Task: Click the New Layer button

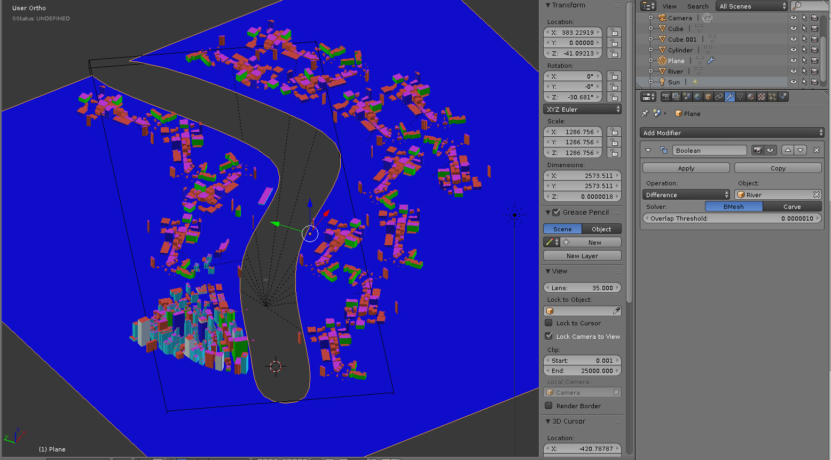Action: click(582, 255)
